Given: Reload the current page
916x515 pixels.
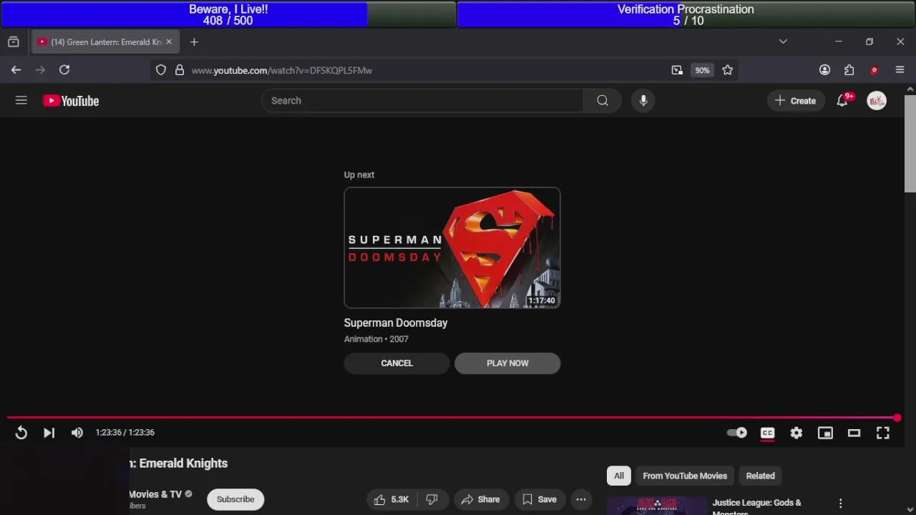Looking at the screenshot, I should coord(64,70).
